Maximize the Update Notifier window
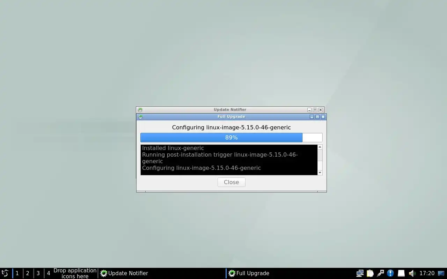This screenshot has width=447, height=279. [x=315, y=110]
